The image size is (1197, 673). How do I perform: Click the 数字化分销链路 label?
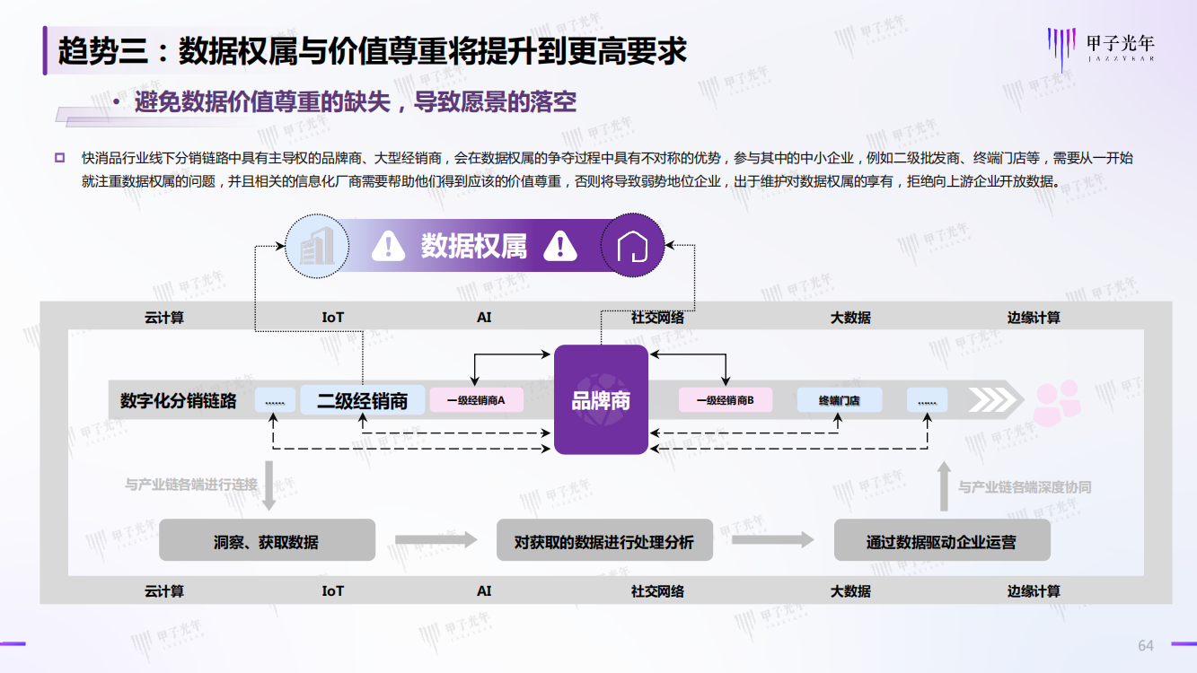click(x=178, y=401)
